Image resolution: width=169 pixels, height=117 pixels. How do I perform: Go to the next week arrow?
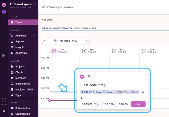[86, 41]
